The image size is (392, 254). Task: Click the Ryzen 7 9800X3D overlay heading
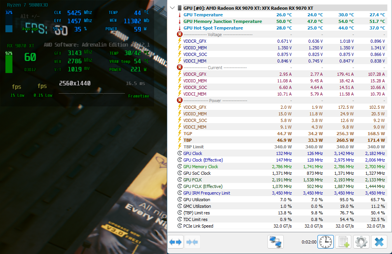(x=28, y=5)
